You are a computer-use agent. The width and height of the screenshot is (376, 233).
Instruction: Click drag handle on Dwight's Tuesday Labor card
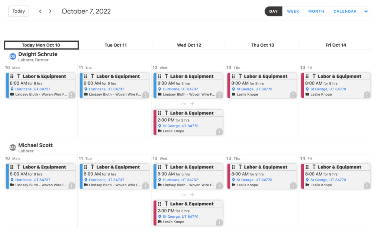(x=86, y=77)
